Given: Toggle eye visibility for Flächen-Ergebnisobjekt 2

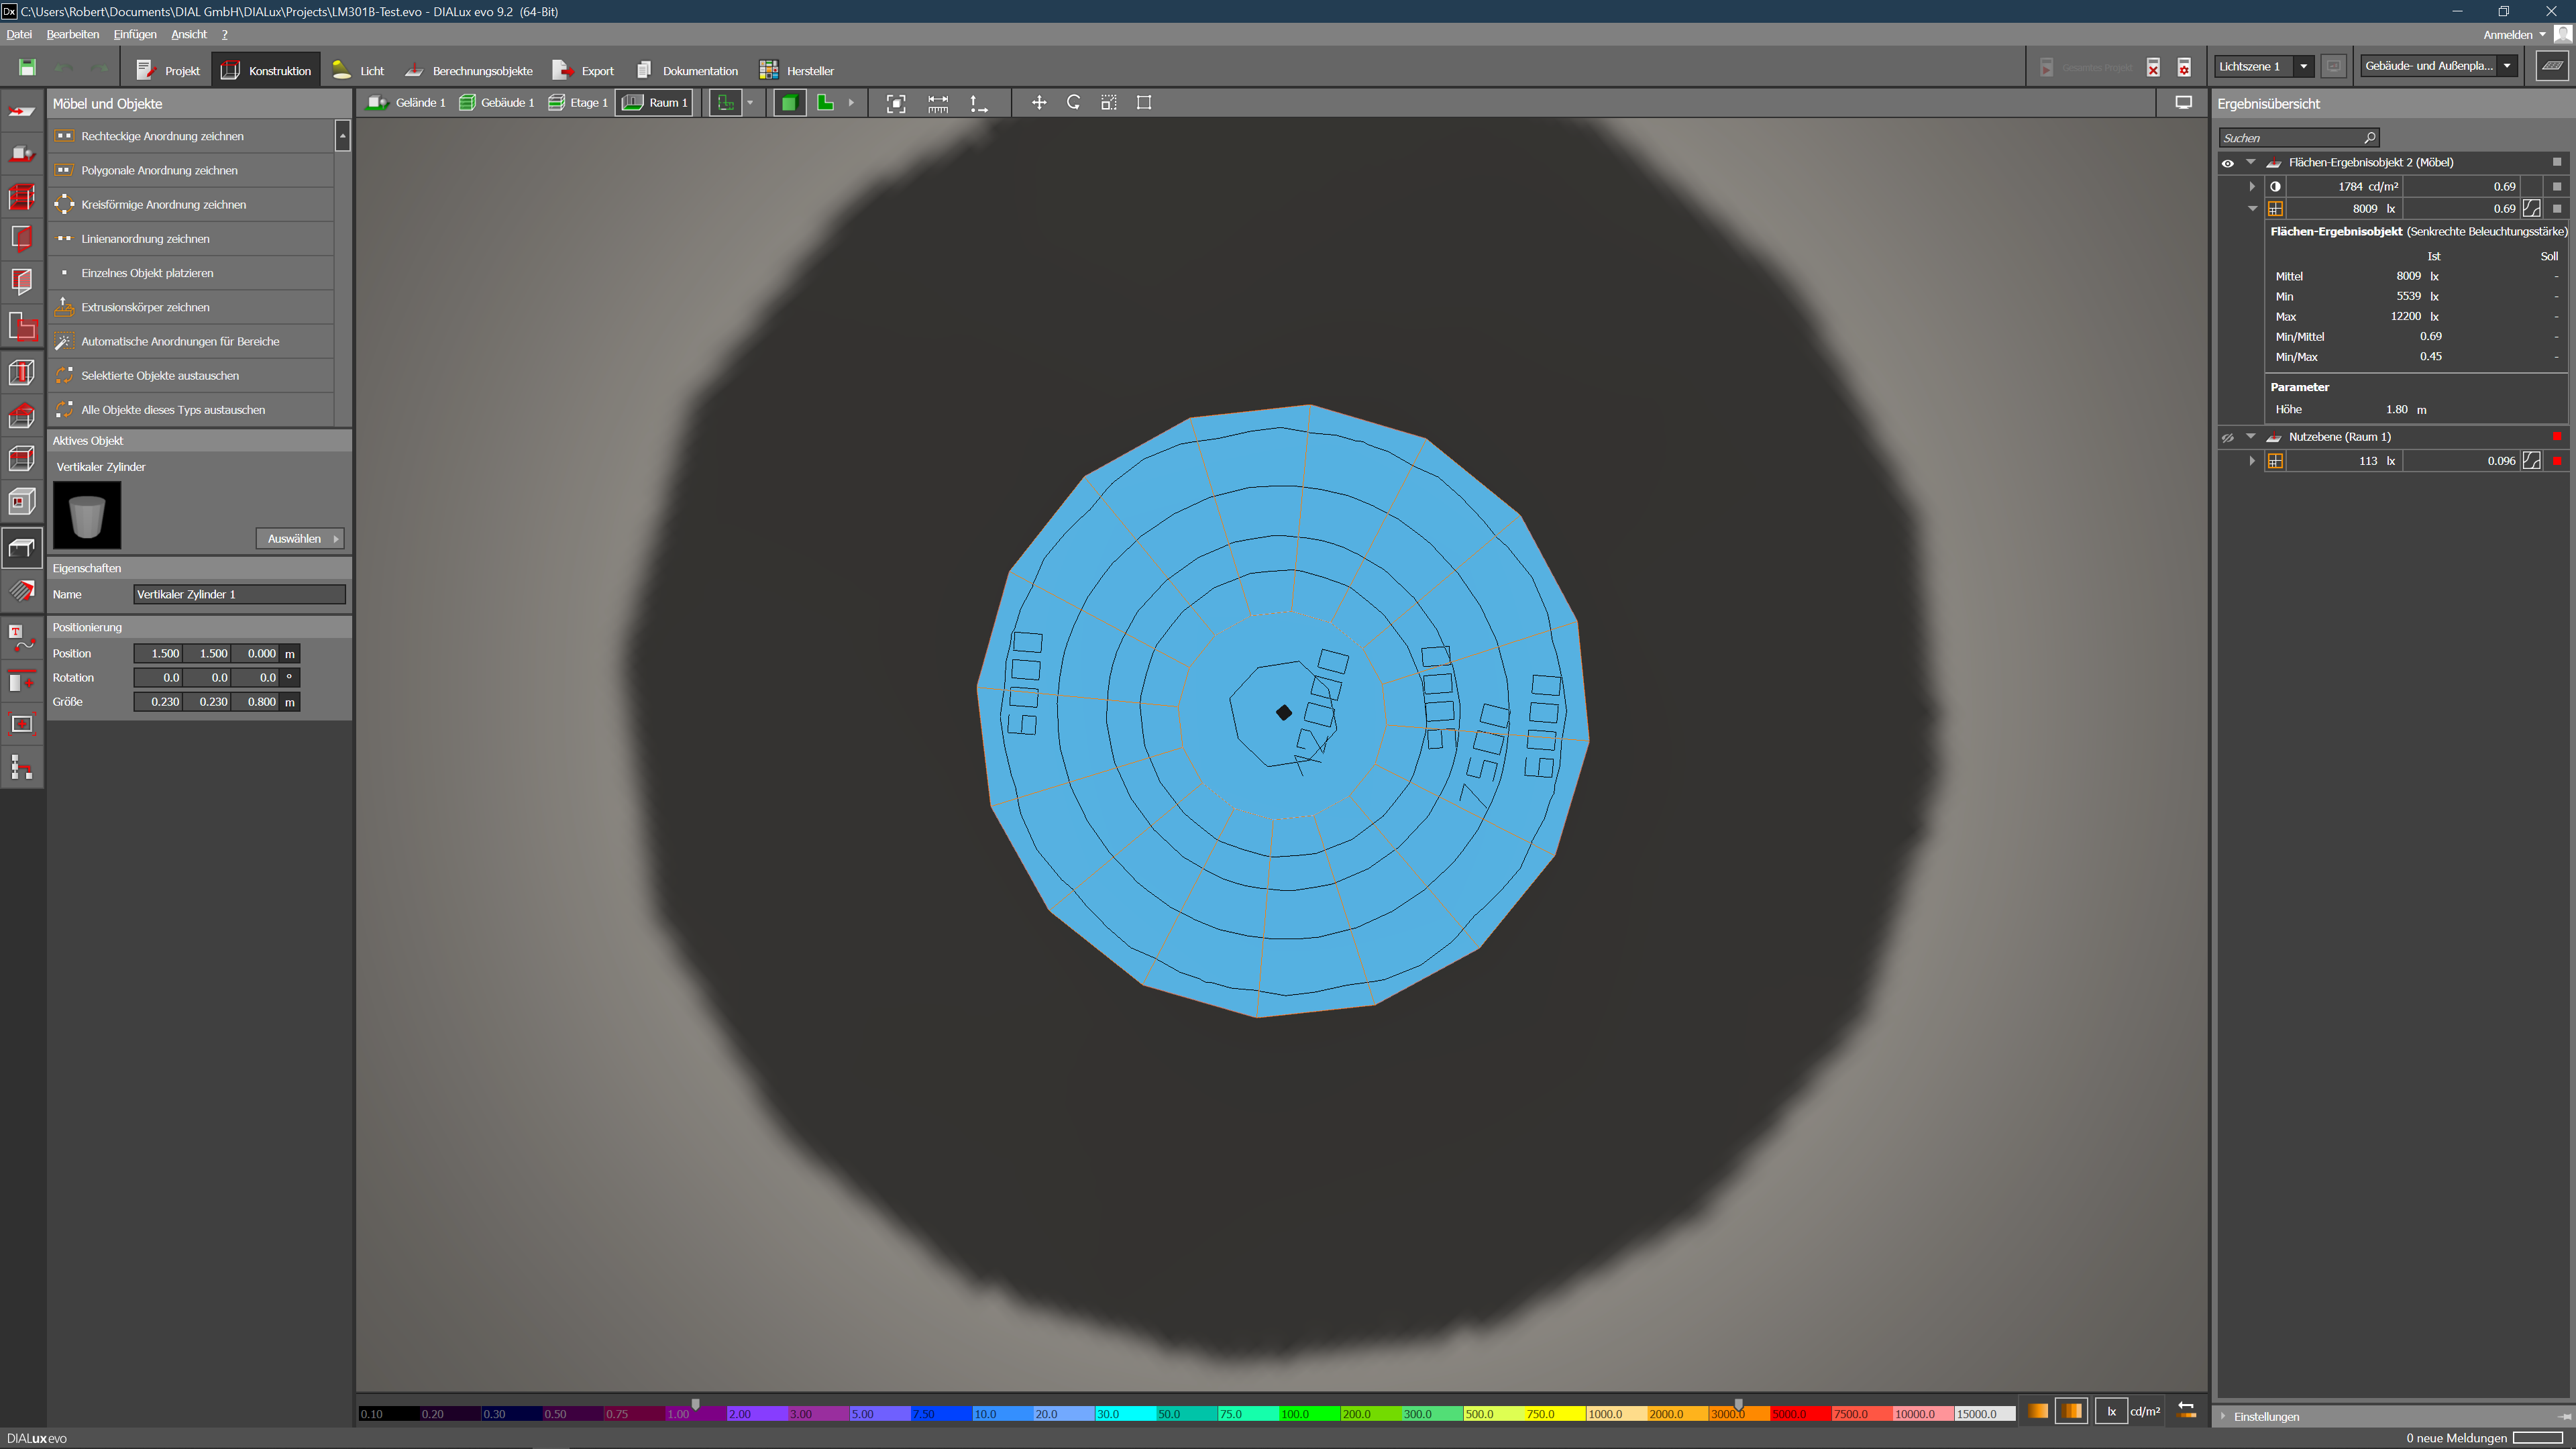Looking at the screenshot, I should tap(2228, 163).
